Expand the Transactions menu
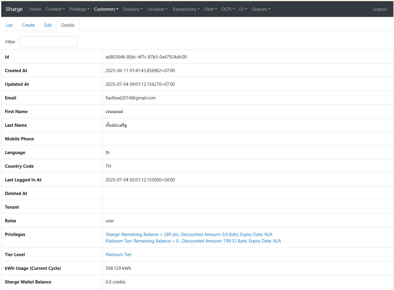The width and height of the screenshot is (394, 290). (186, 9)
